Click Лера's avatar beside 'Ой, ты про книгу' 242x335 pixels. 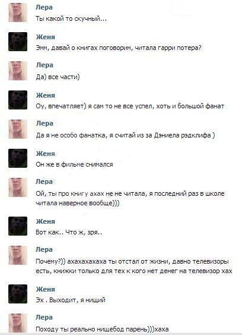(x=18, y=187)
